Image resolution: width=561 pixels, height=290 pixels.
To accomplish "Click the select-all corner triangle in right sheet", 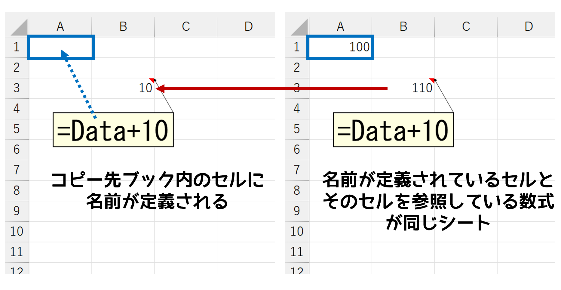I will coord(300,27).
